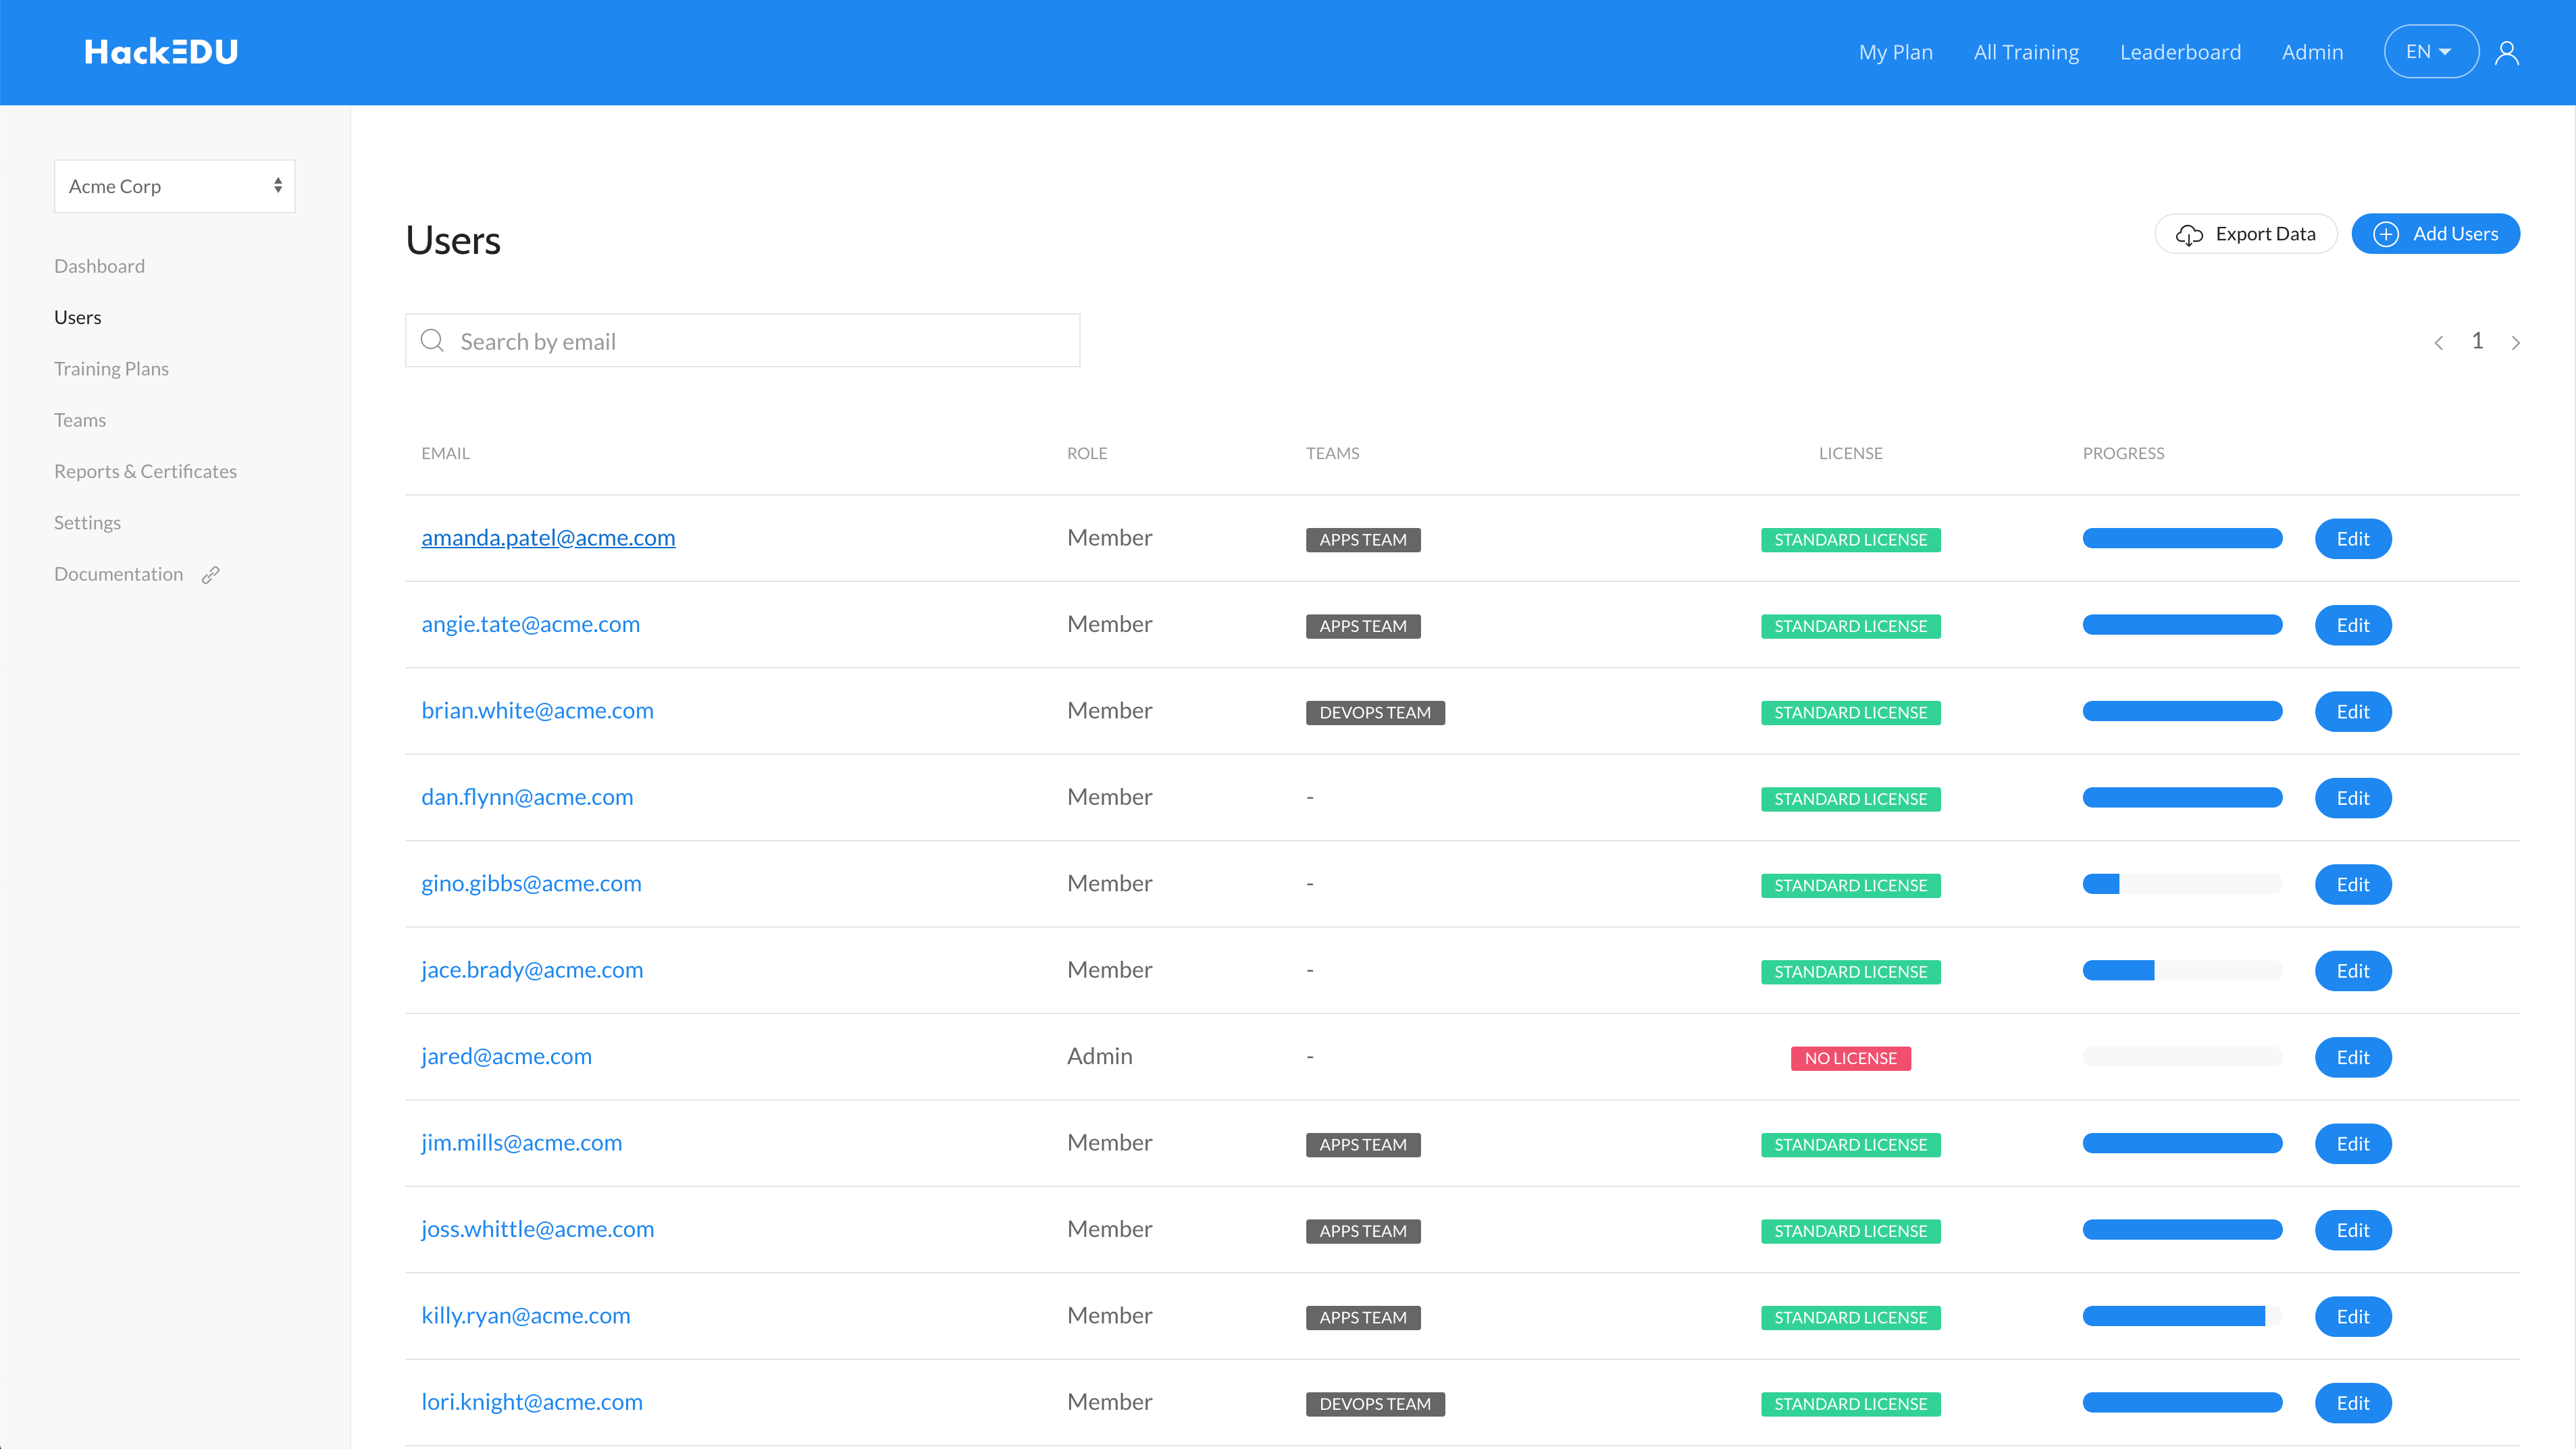Screen dimensions: 2576x1449
Task: Click DEVOPS TEAM tag for lori.knight
Action: (x=1375, y=1404)
